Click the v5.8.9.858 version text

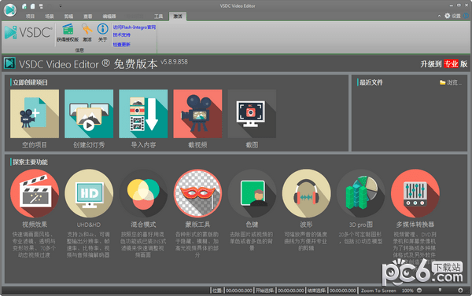click(x=174, y=62)
